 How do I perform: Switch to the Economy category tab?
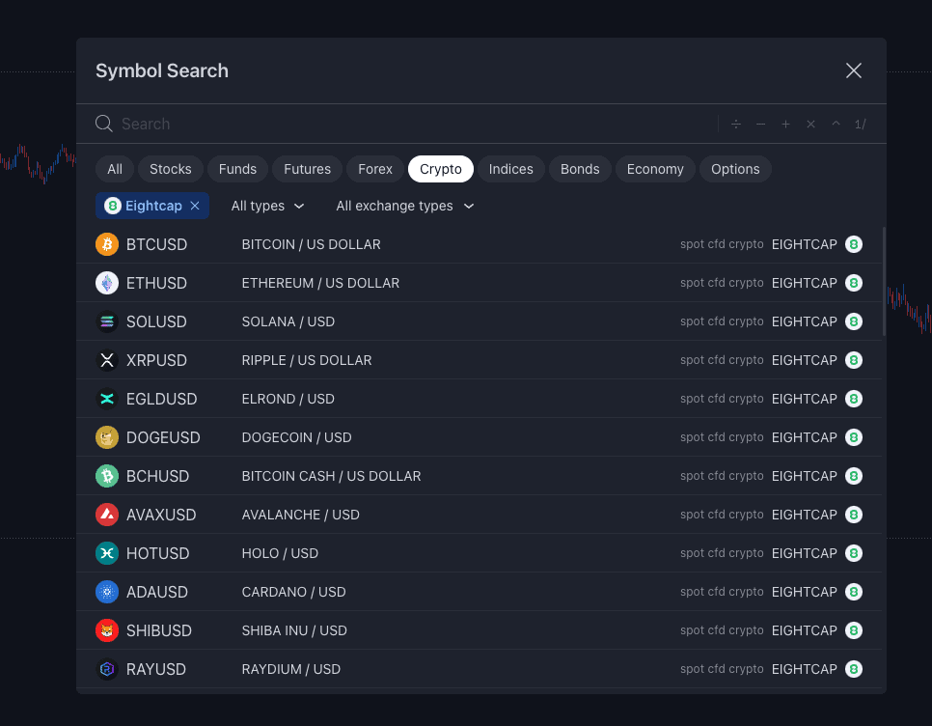pyautogui.click(x=655, y=169)
